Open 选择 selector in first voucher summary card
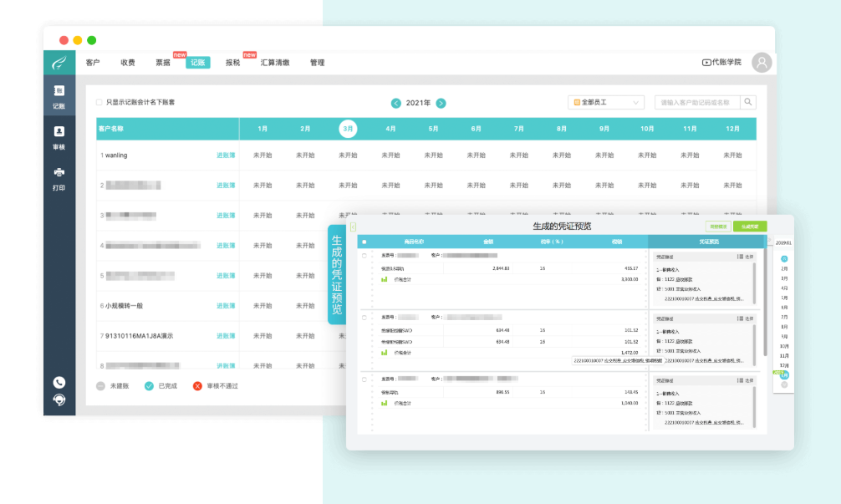Screen dimensions: 841x504 (x=746, y=256)
